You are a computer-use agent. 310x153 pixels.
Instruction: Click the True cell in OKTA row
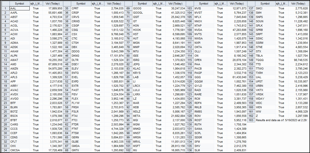pos(220,47)
